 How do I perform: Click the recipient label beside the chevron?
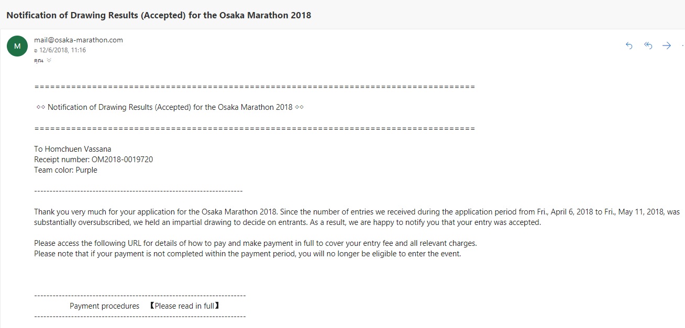point(38,60)
